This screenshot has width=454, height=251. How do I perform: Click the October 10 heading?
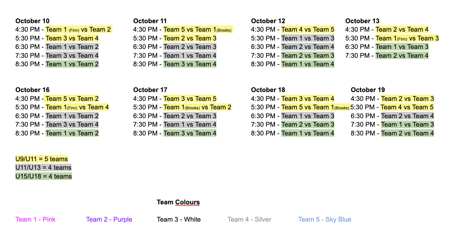(x=32, y=21)
